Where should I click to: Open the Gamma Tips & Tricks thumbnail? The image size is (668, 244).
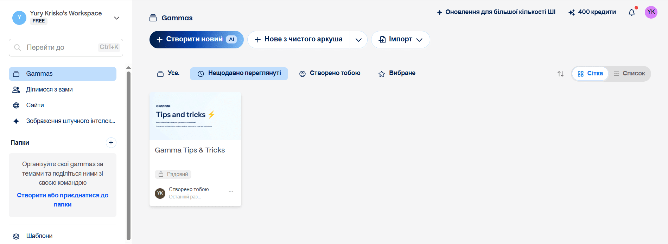click(195, 116)
